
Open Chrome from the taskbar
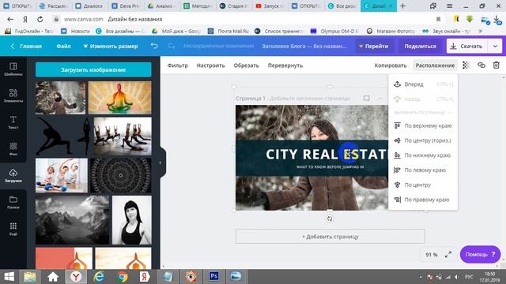[122, 277]
